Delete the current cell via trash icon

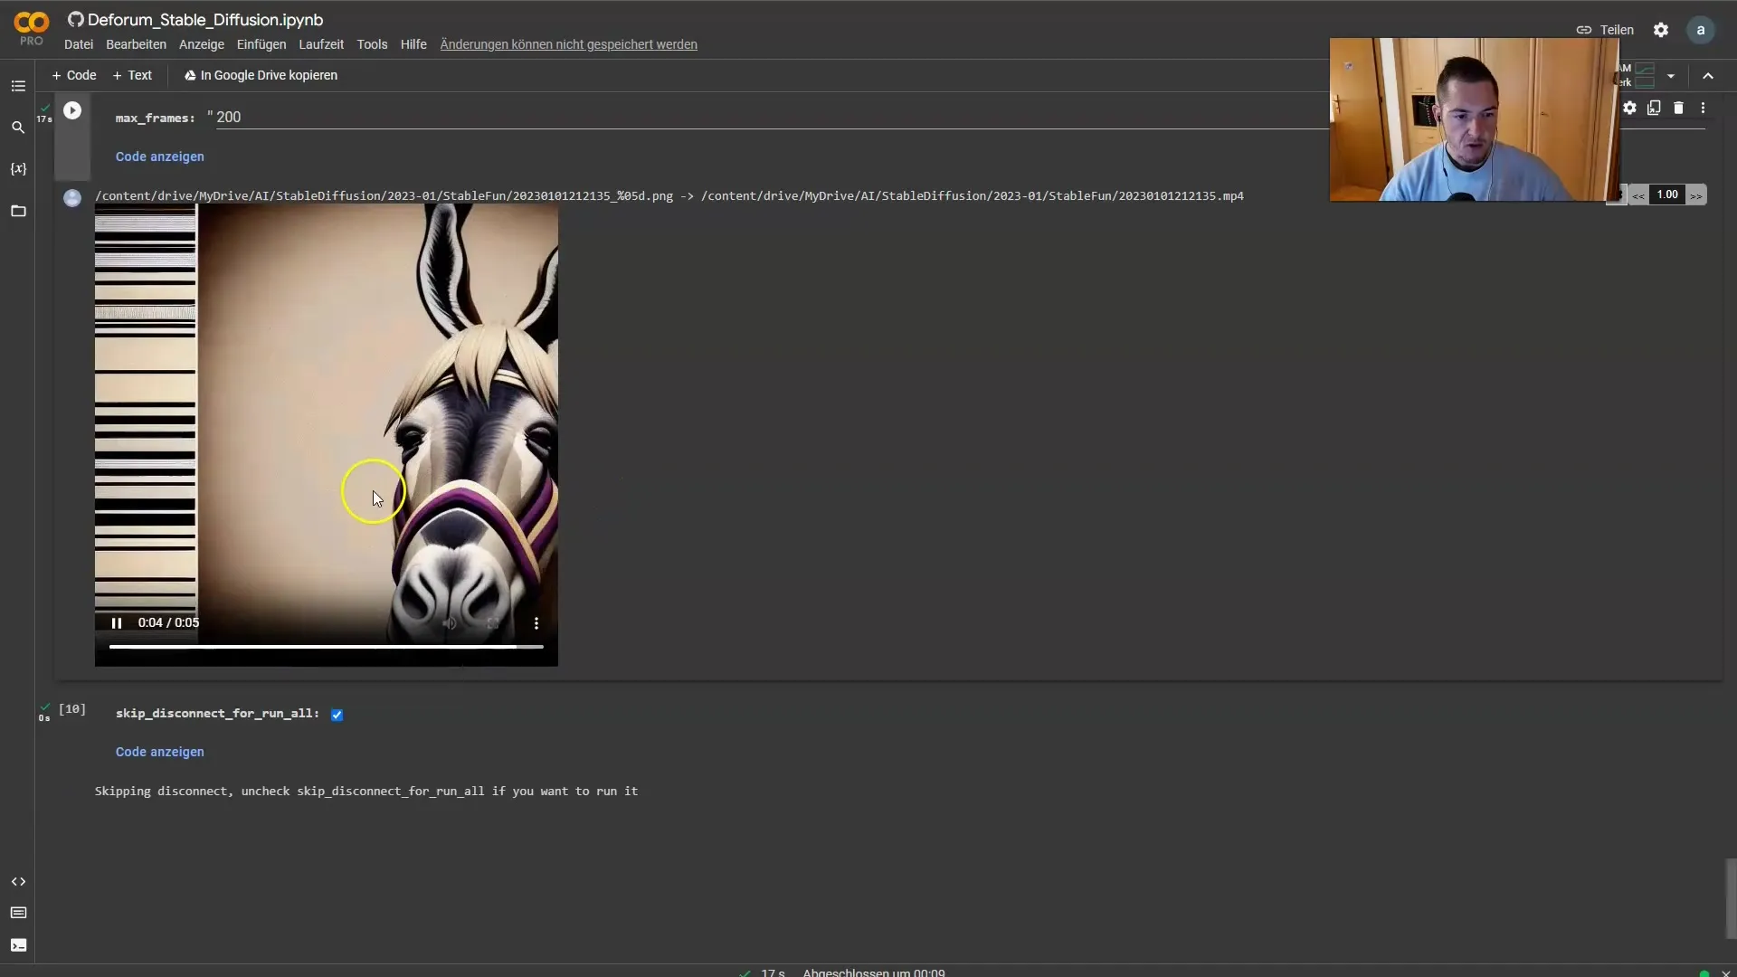click(x=1678, y=108)
